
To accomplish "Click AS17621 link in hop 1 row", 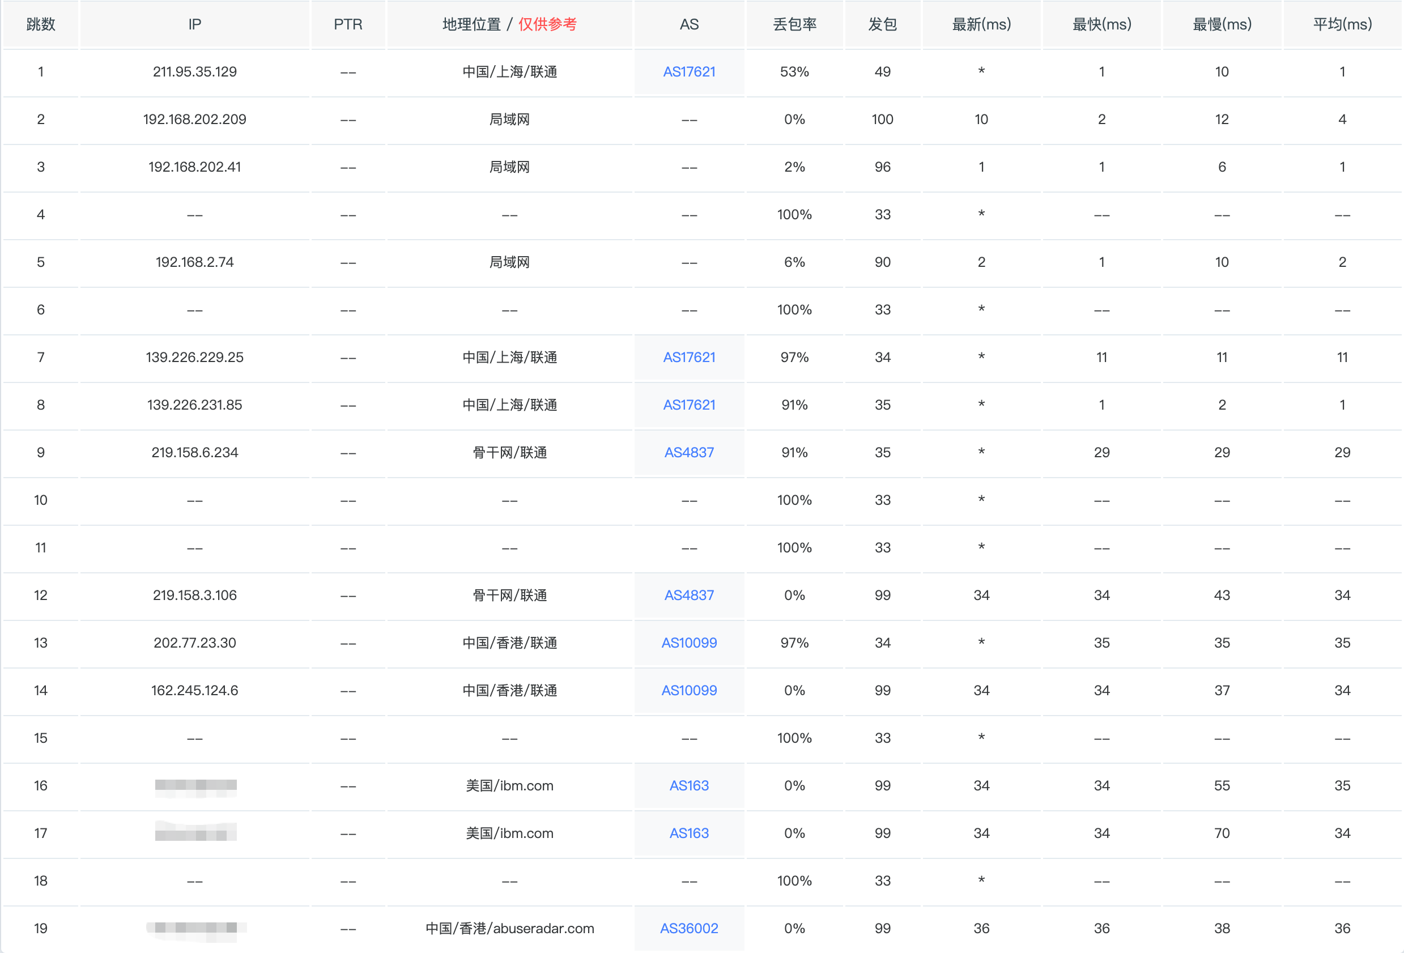I will 689,72.
